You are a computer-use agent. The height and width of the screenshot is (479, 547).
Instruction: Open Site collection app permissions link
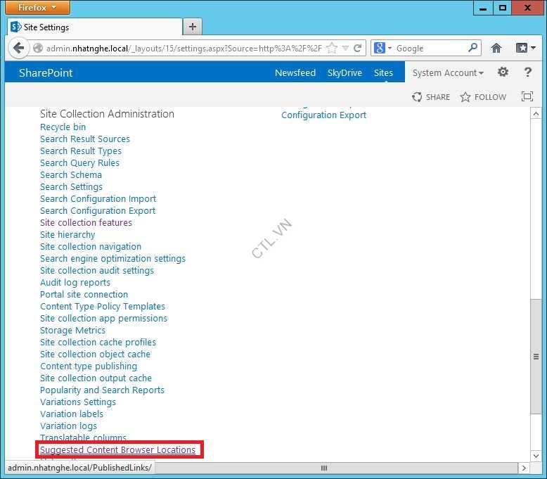pos(103,318)
